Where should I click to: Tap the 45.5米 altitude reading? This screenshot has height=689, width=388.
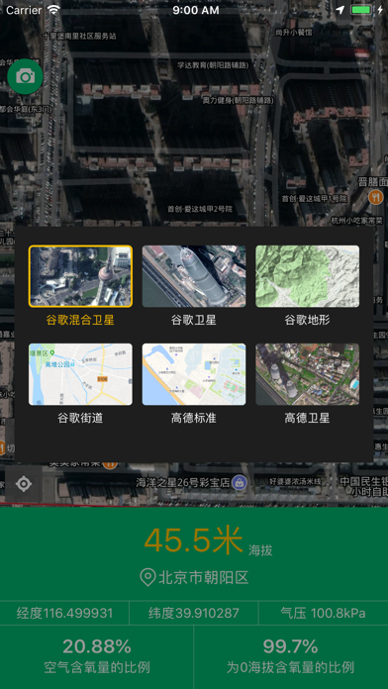[193, 541]
